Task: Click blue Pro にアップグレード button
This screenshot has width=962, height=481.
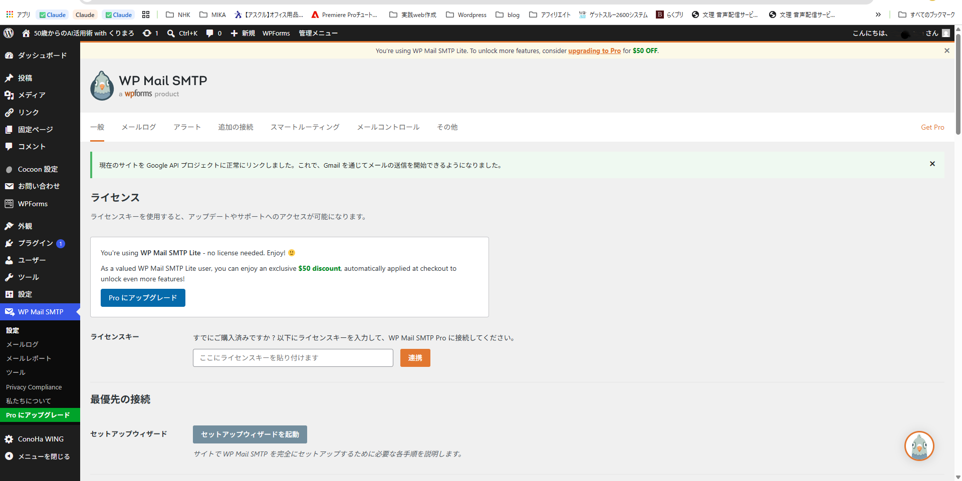Action: click(143, 298)
